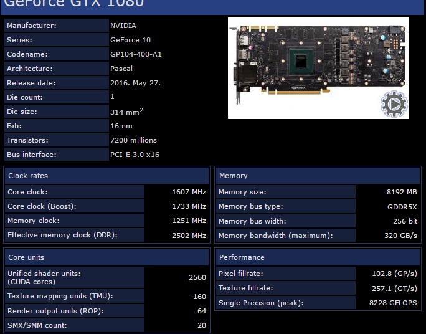The width and height of the screenshot is (426, 334).
Task: Select the Series label
Action: coord(19,40)
